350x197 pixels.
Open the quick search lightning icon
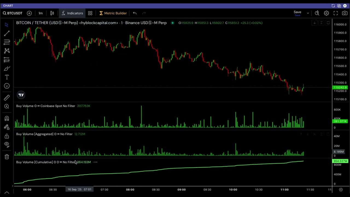[317, 13]
